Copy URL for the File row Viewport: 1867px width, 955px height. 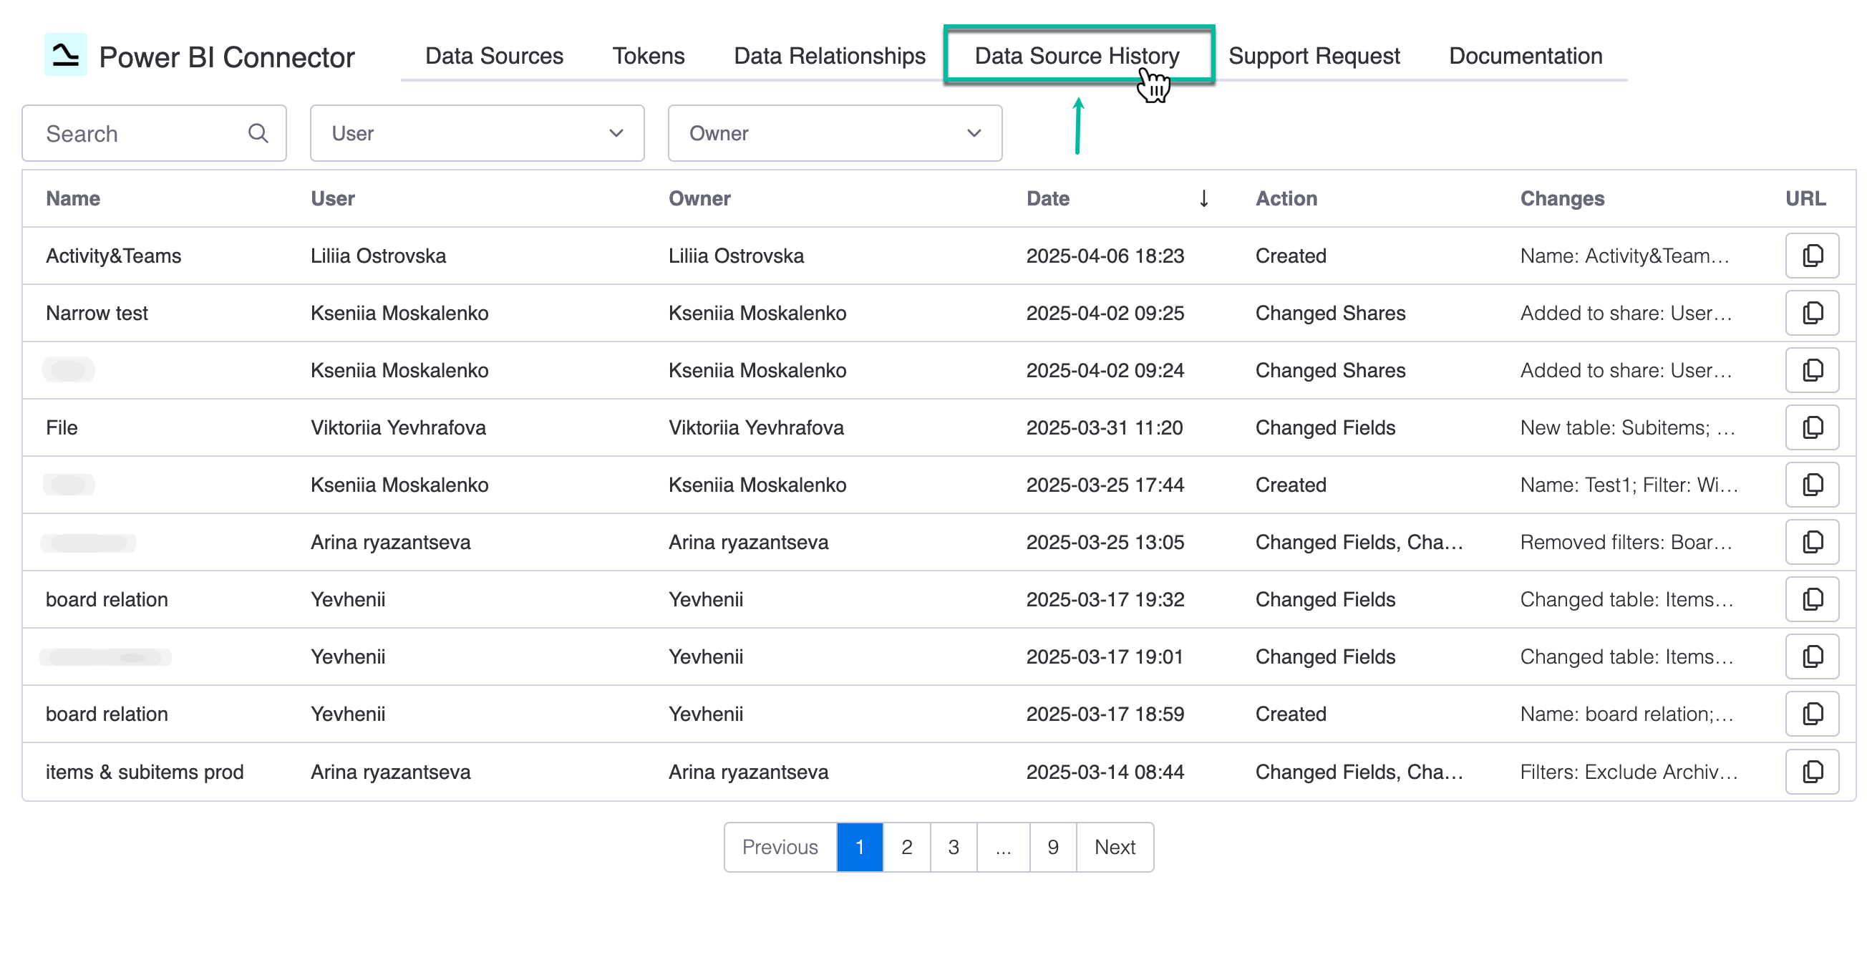(1811, 427)
